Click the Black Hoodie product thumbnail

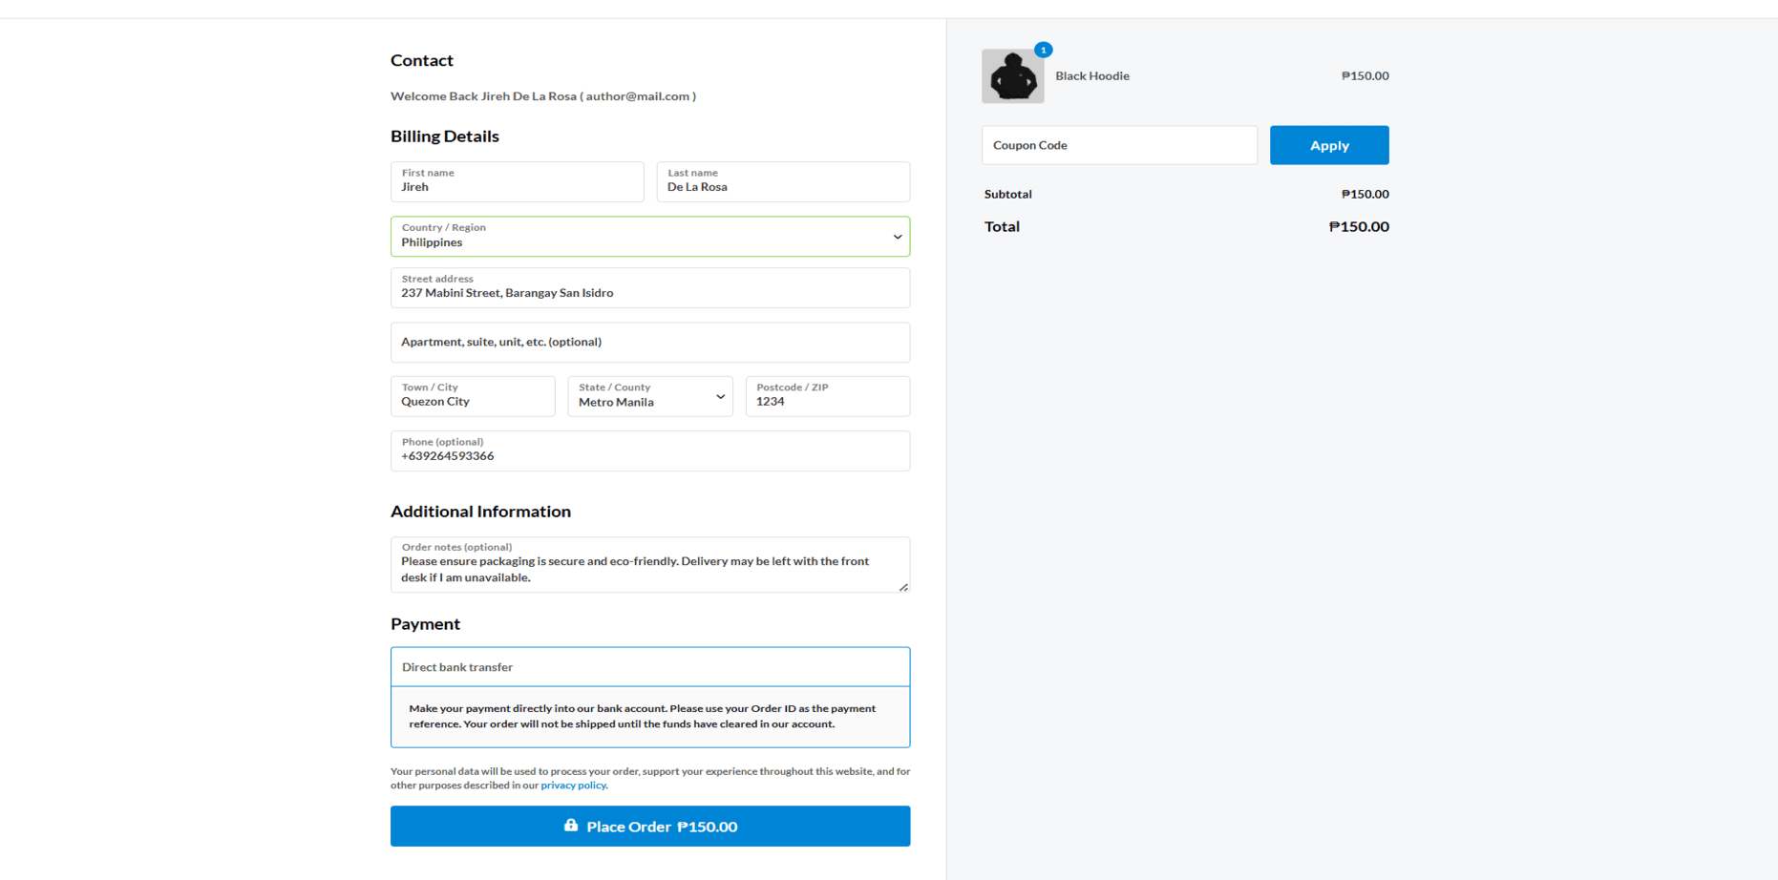1012,76
